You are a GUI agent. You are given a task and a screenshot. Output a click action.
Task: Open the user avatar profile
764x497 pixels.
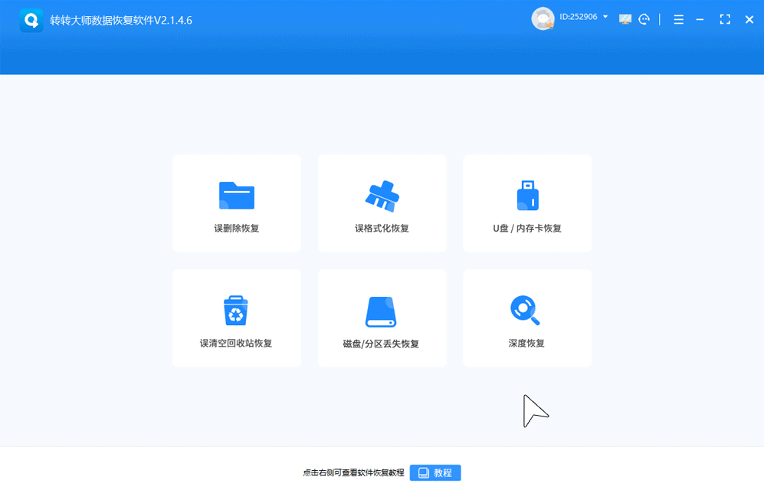pos(543,19)
